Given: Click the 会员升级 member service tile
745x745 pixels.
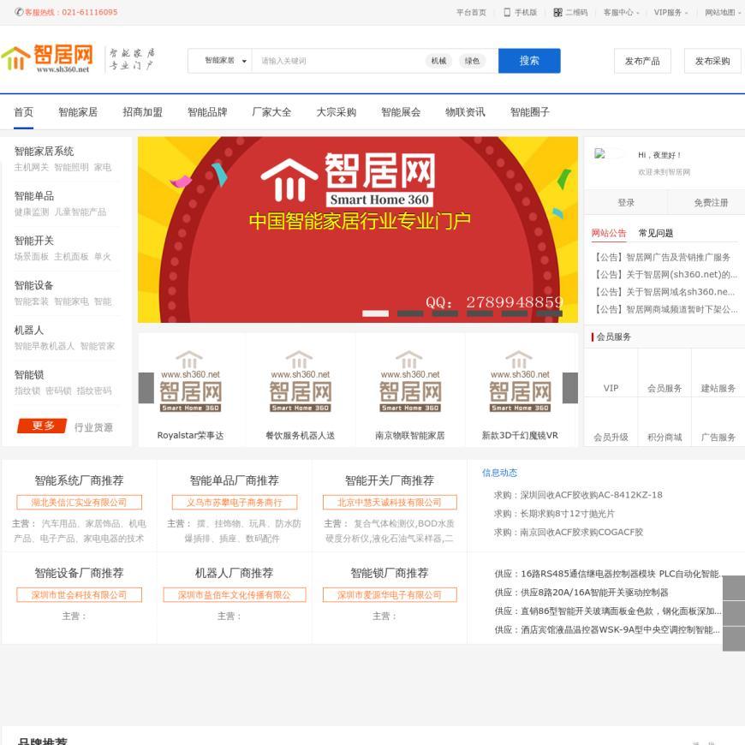Looking at the screenshot, I should pyautogui.click(x=611, y=423).
